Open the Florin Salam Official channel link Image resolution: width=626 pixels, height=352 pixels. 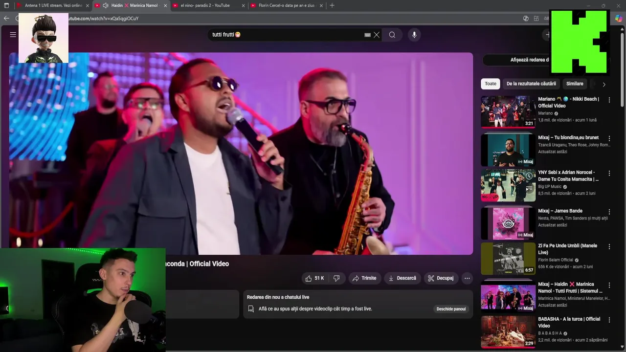click(556, 260)
